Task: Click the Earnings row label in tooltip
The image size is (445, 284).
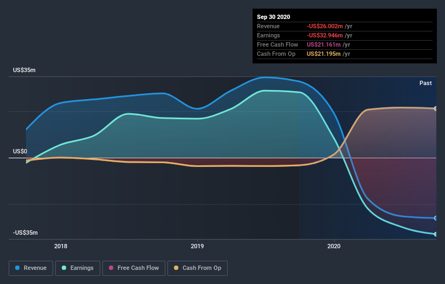Action: pos(268,35)
